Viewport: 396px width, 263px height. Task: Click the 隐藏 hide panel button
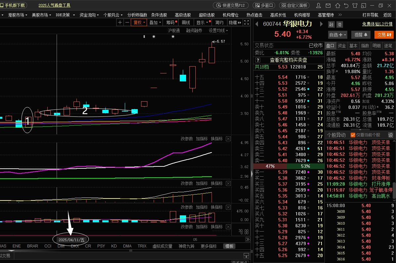click(x=235, y=22)
